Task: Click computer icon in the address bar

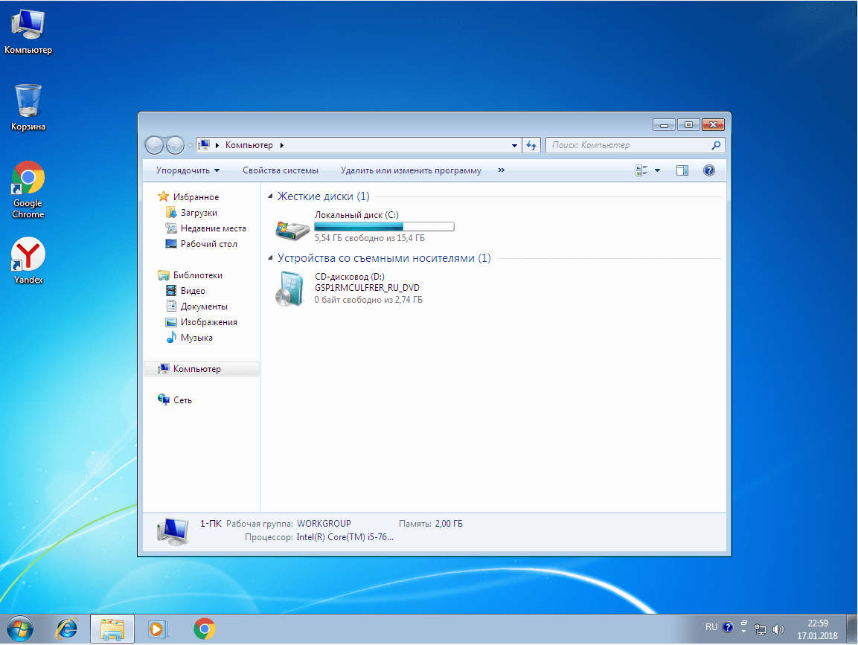Action: (x=204, y=145)
